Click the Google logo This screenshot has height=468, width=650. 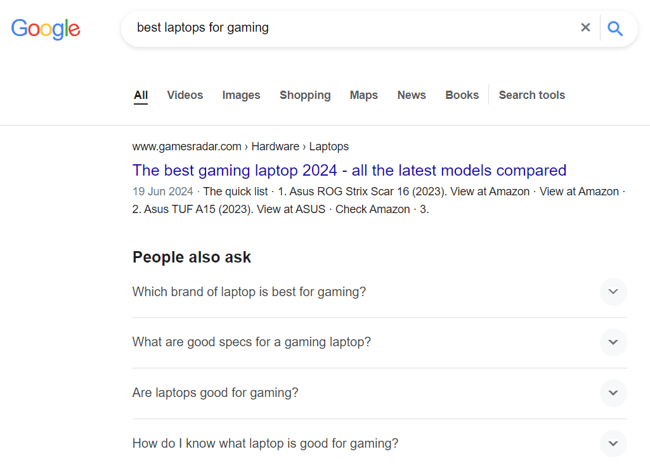point(46,29)
